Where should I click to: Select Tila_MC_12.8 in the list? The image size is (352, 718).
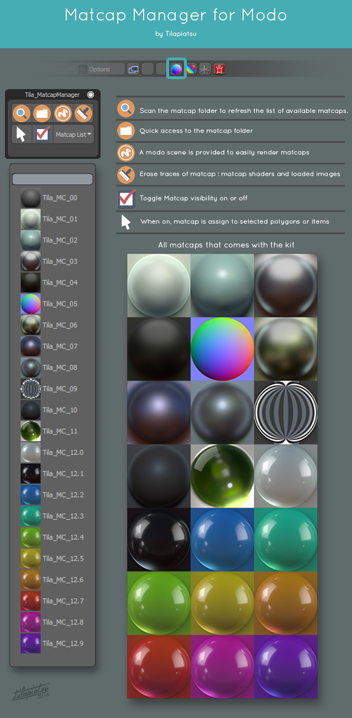pyautogui.click(x=52, y=622)
